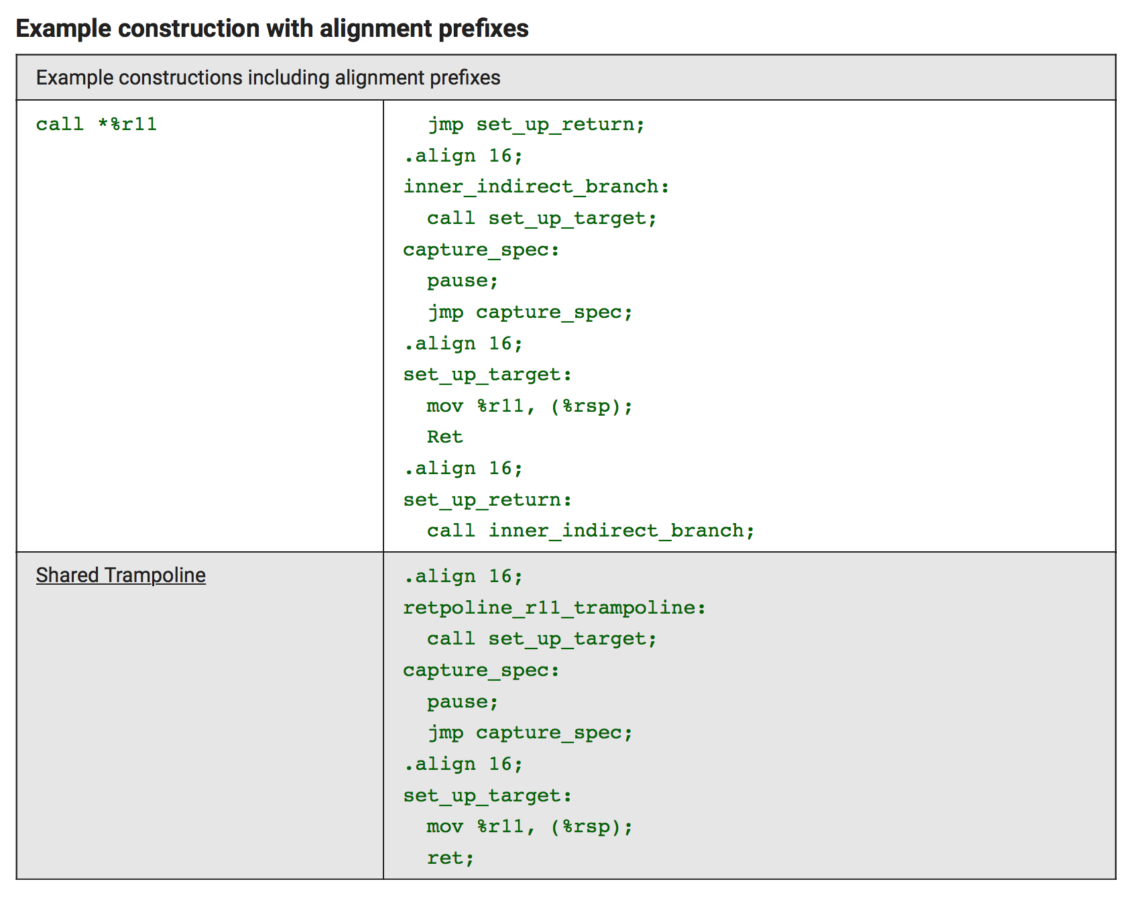
Task: Click the 'inner_indirect_branch:' label line
Action: pos(536,186)
